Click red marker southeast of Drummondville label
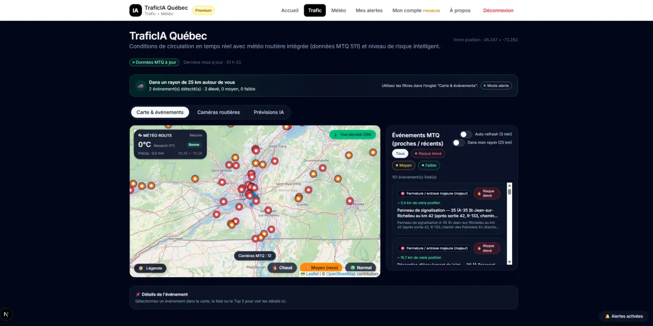Image resolution: width=653 pixels, height=326 pixels. click(323, 168)
